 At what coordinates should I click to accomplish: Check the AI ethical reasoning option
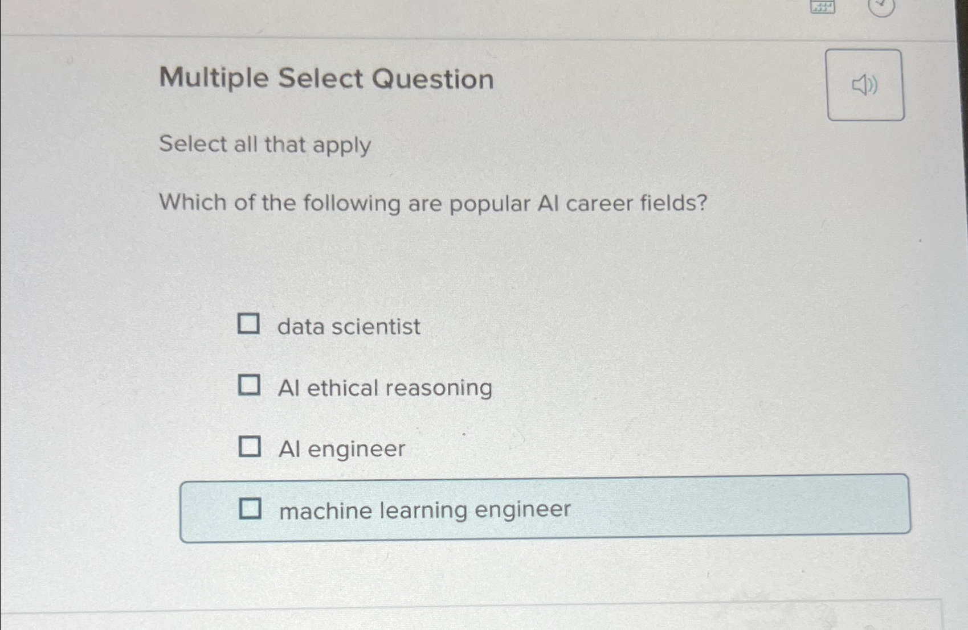[x=250, y=386]
